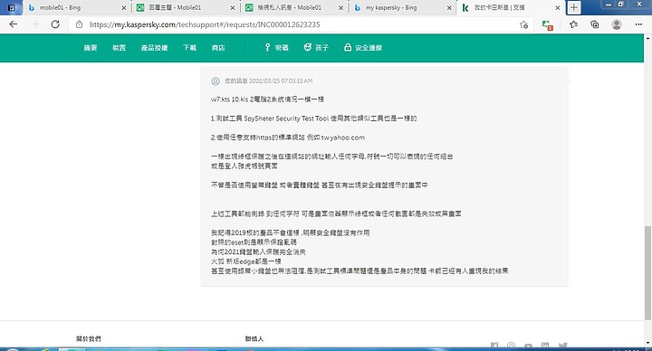This screenshot has height=351, width=652.
Task: Go back to the previous page
Action: [14, 24]
